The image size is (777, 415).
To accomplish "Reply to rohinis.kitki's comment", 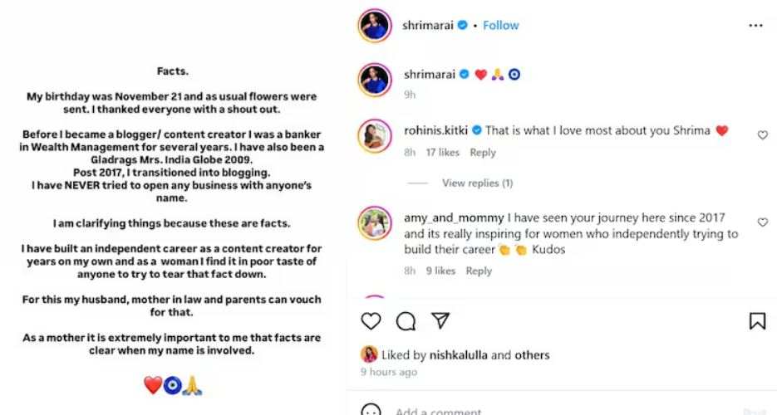I will click(x=483, y=153).
